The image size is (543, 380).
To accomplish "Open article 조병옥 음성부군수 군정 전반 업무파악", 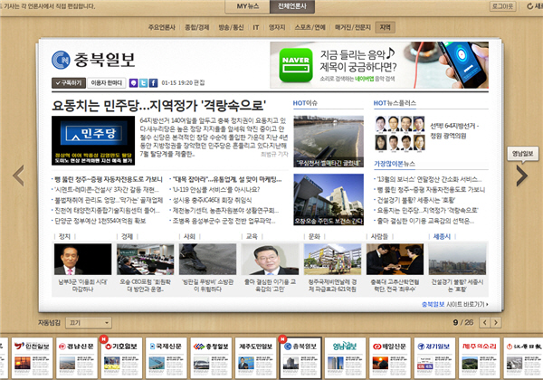I will (224, 221).
